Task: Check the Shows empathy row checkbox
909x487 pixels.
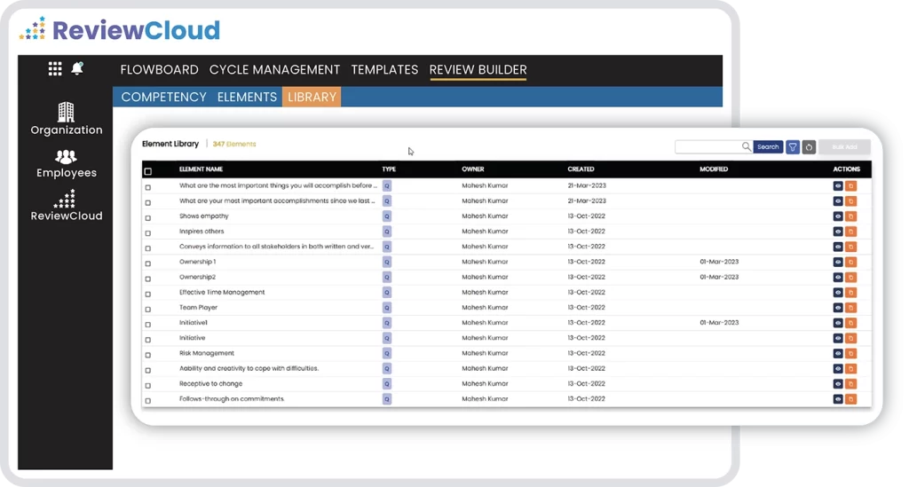Action: click(x=148, y=217)
